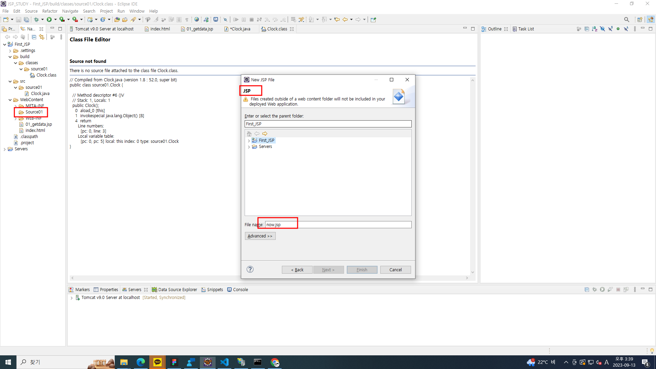Screen dimensions: 656x369
Task: Open Visual Studio Code from taskbar
Action: [224, 362]
